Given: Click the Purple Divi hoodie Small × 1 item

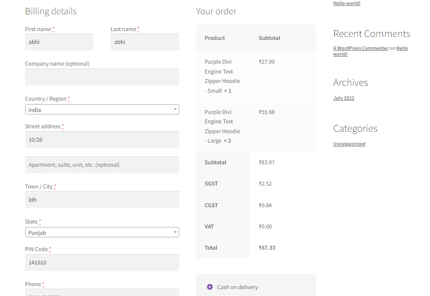Looking at the screenshot, I should pyautogui.click(x=222, y=76).
